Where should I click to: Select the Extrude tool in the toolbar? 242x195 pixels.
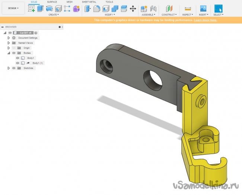point(40,8)
